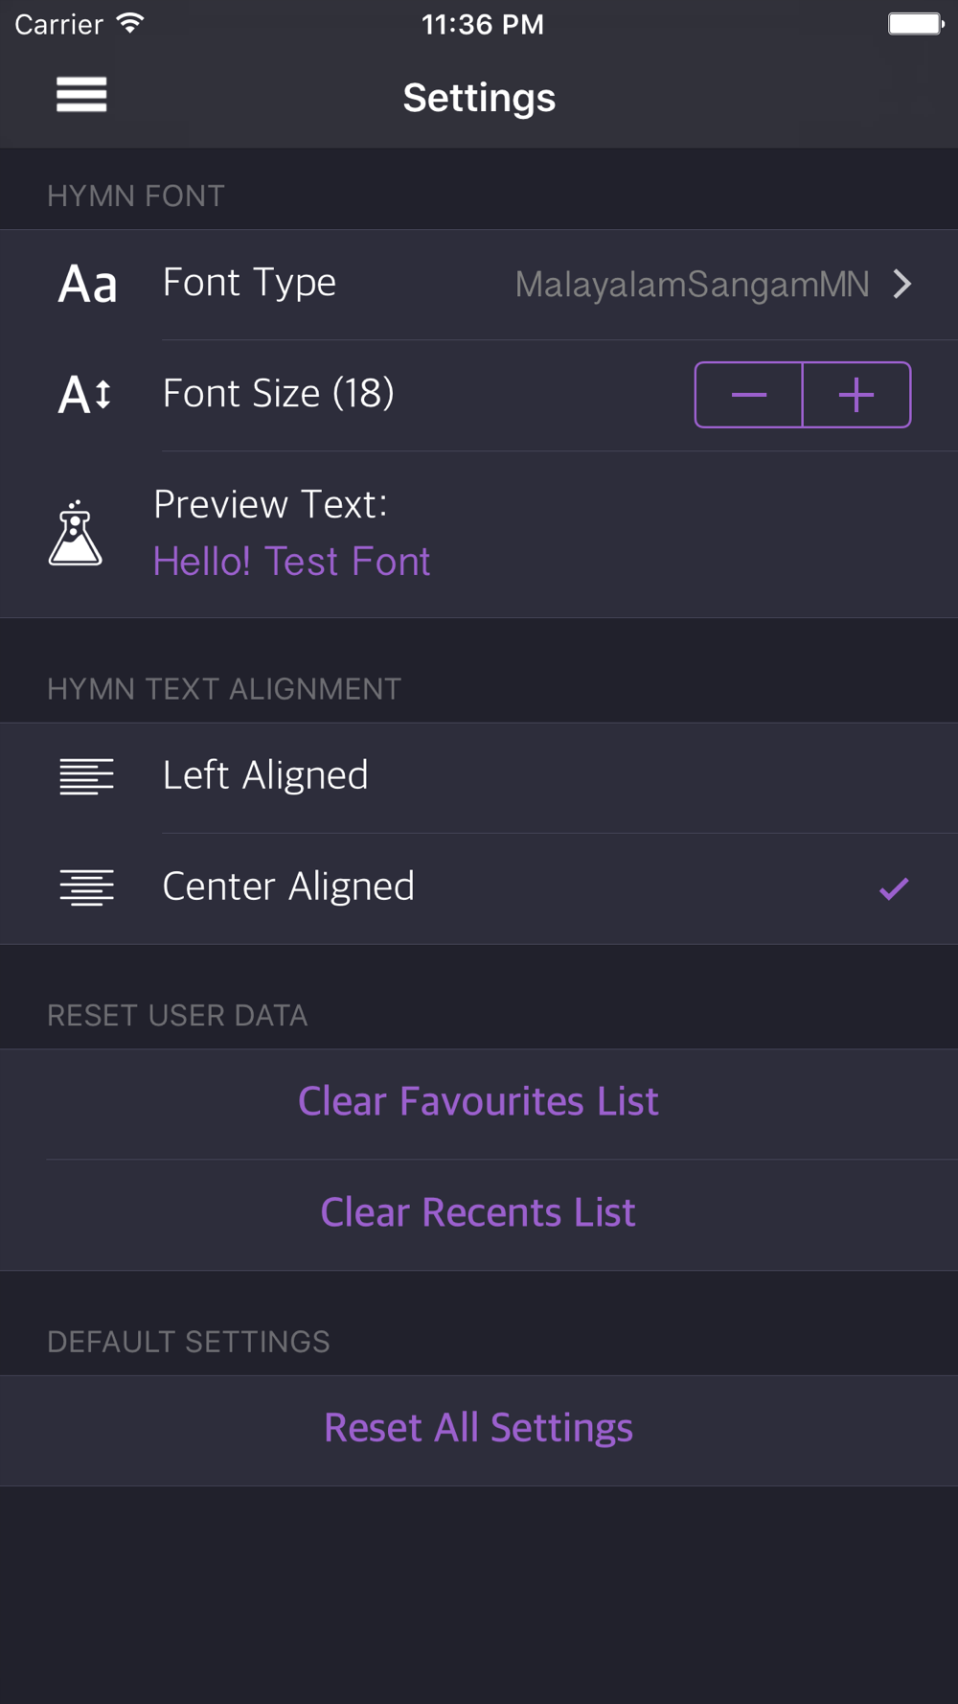Screen dimensions: 958x1704
Task: Clear Favourites List
Action: [x=478, y=1102]
